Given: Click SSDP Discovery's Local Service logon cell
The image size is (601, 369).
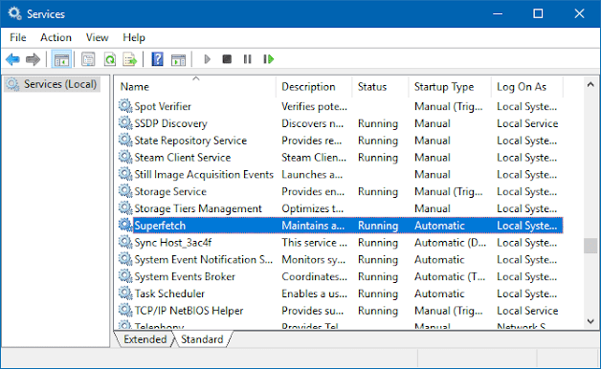Looking at the screenshot, I should click(527, 123).
